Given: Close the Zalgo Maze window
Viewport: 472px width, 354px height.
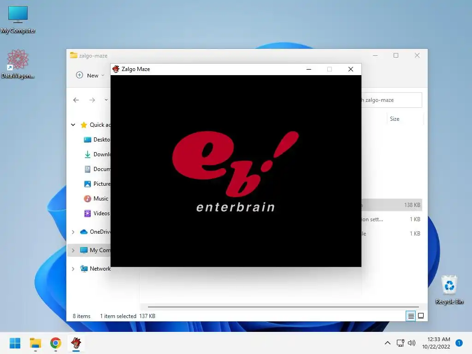Looking at the screenshot, I should tap(351, 69).
